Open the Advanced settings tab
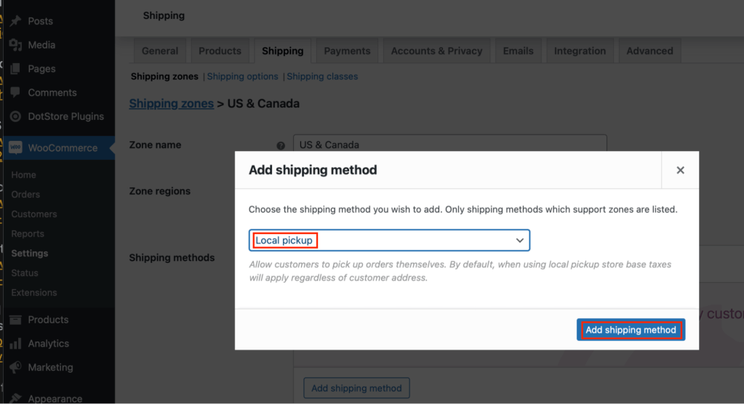This screenshot has height=404, width=744. pyautogui.click(x=649, y=51)
